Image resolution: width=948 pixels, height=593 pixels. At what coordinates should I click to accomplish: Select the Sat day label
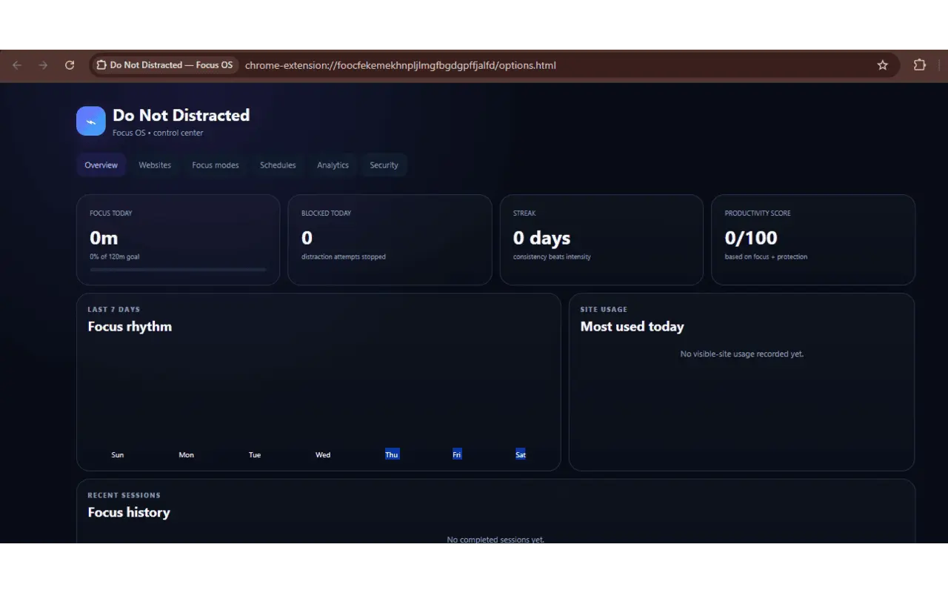(x=521, y=454)
